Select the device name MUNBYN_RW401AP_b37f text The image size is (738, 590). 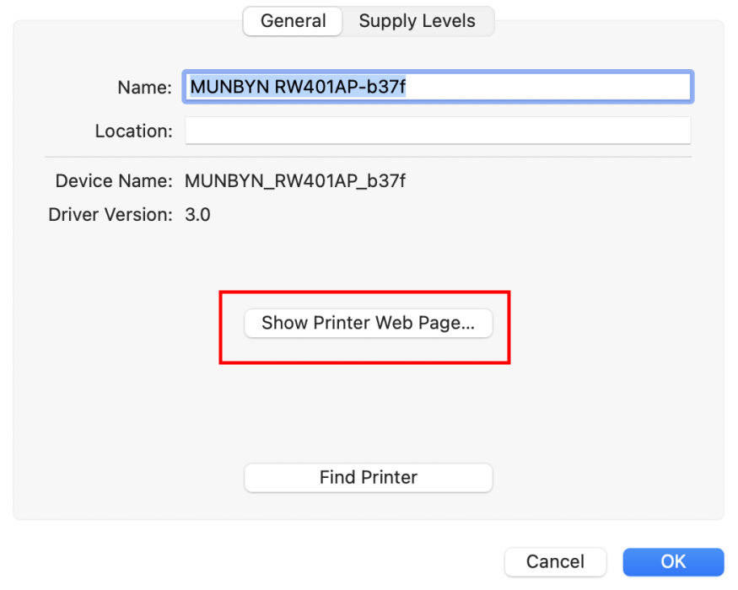pos(294,181)
